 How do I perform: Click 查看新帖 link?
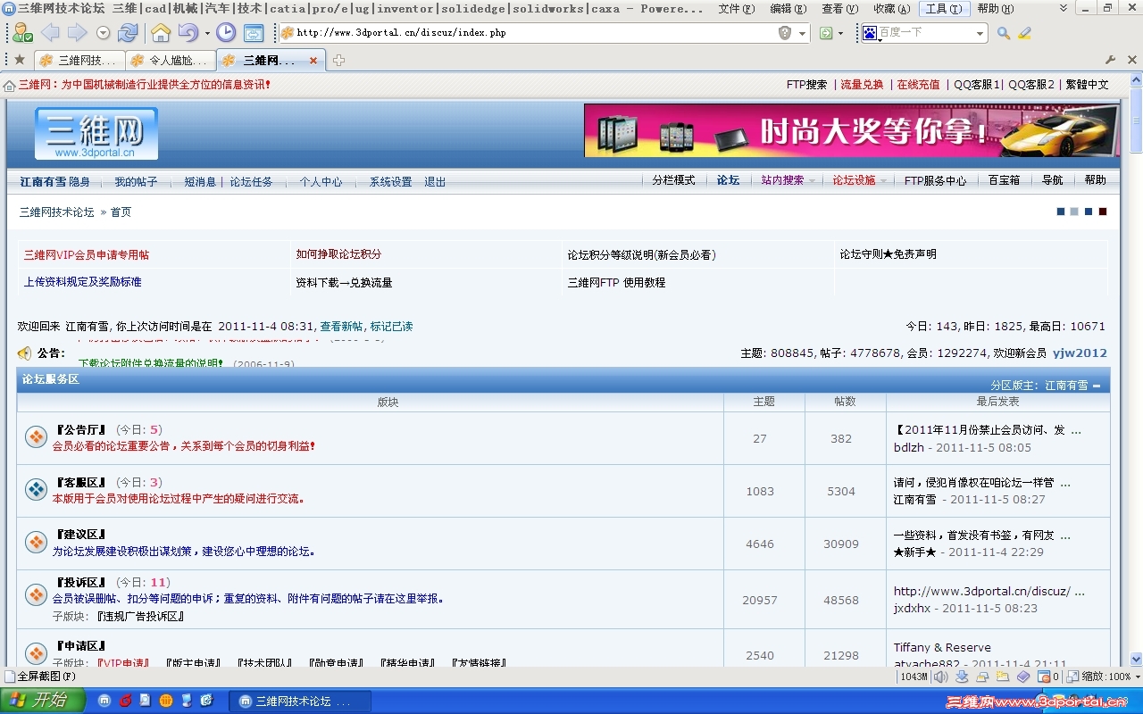(342, 327)
